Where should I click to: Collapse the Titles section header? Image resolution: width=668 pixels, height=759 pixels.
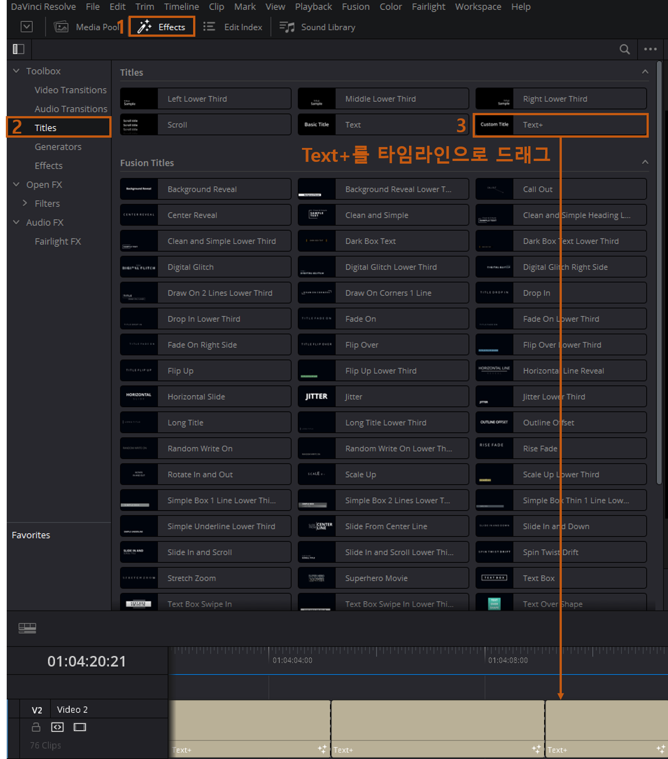(645, 72)
